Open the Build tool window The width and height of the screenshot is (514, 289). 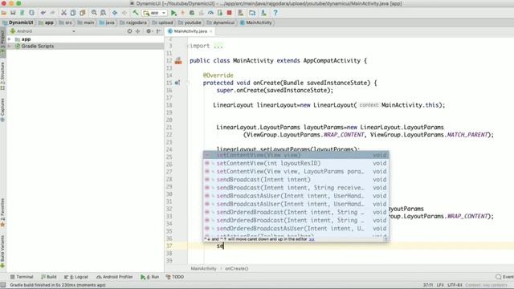click(49, 277)
